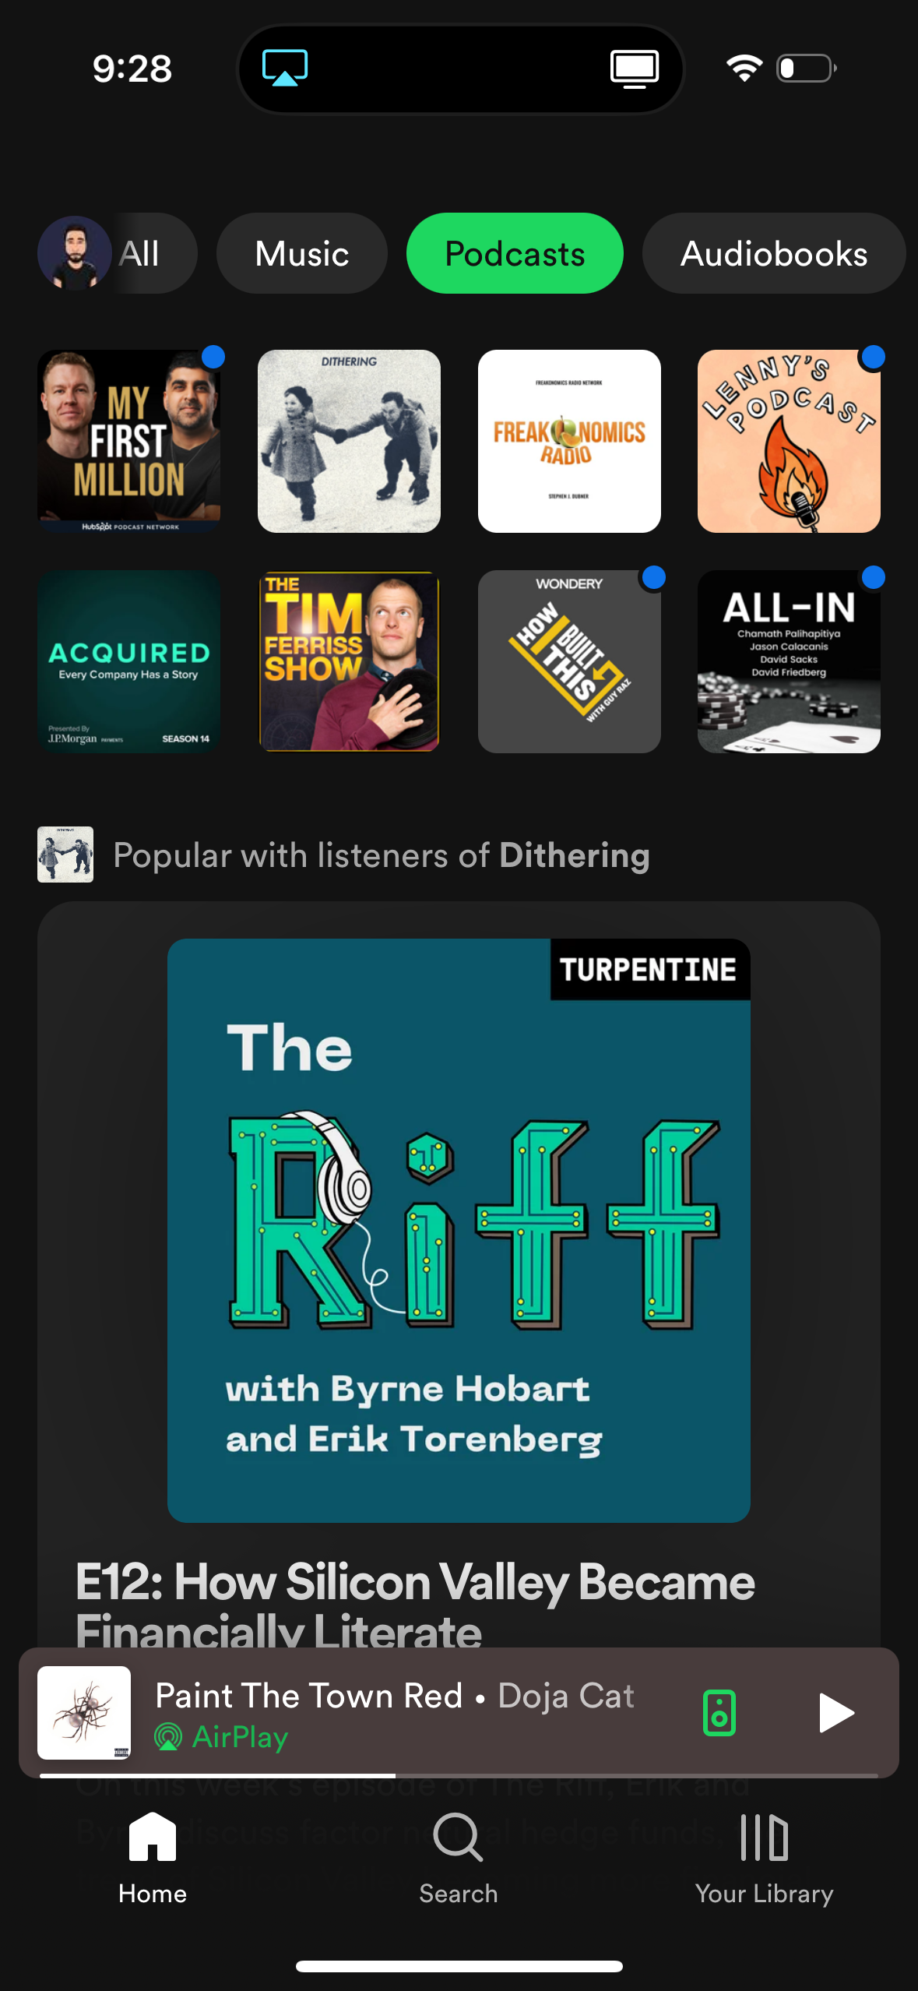Open the All-In podcast tile
Image resolution: width=918 pixels, height=1991 pixels.
tap(789, 661)
